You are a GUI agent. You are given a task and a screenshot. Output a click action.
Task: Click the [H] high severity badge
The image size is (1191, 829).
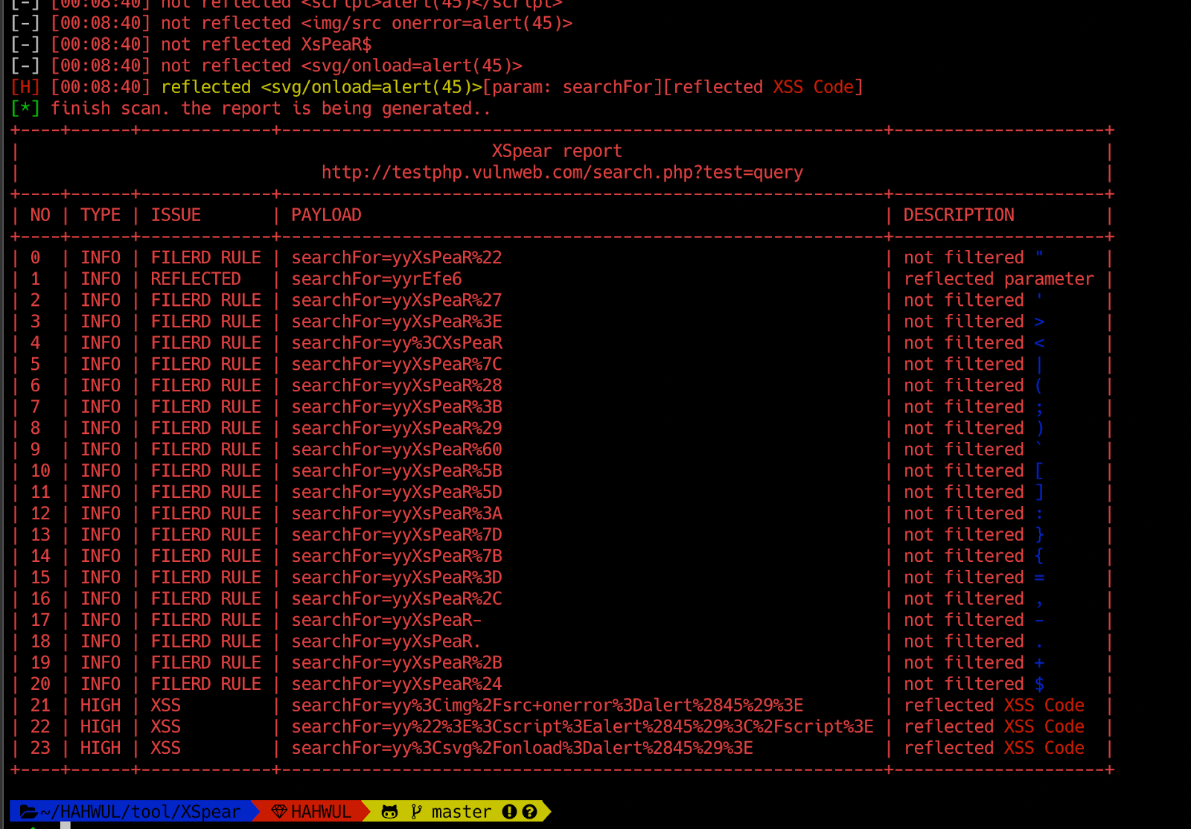(x=24, y=86)
